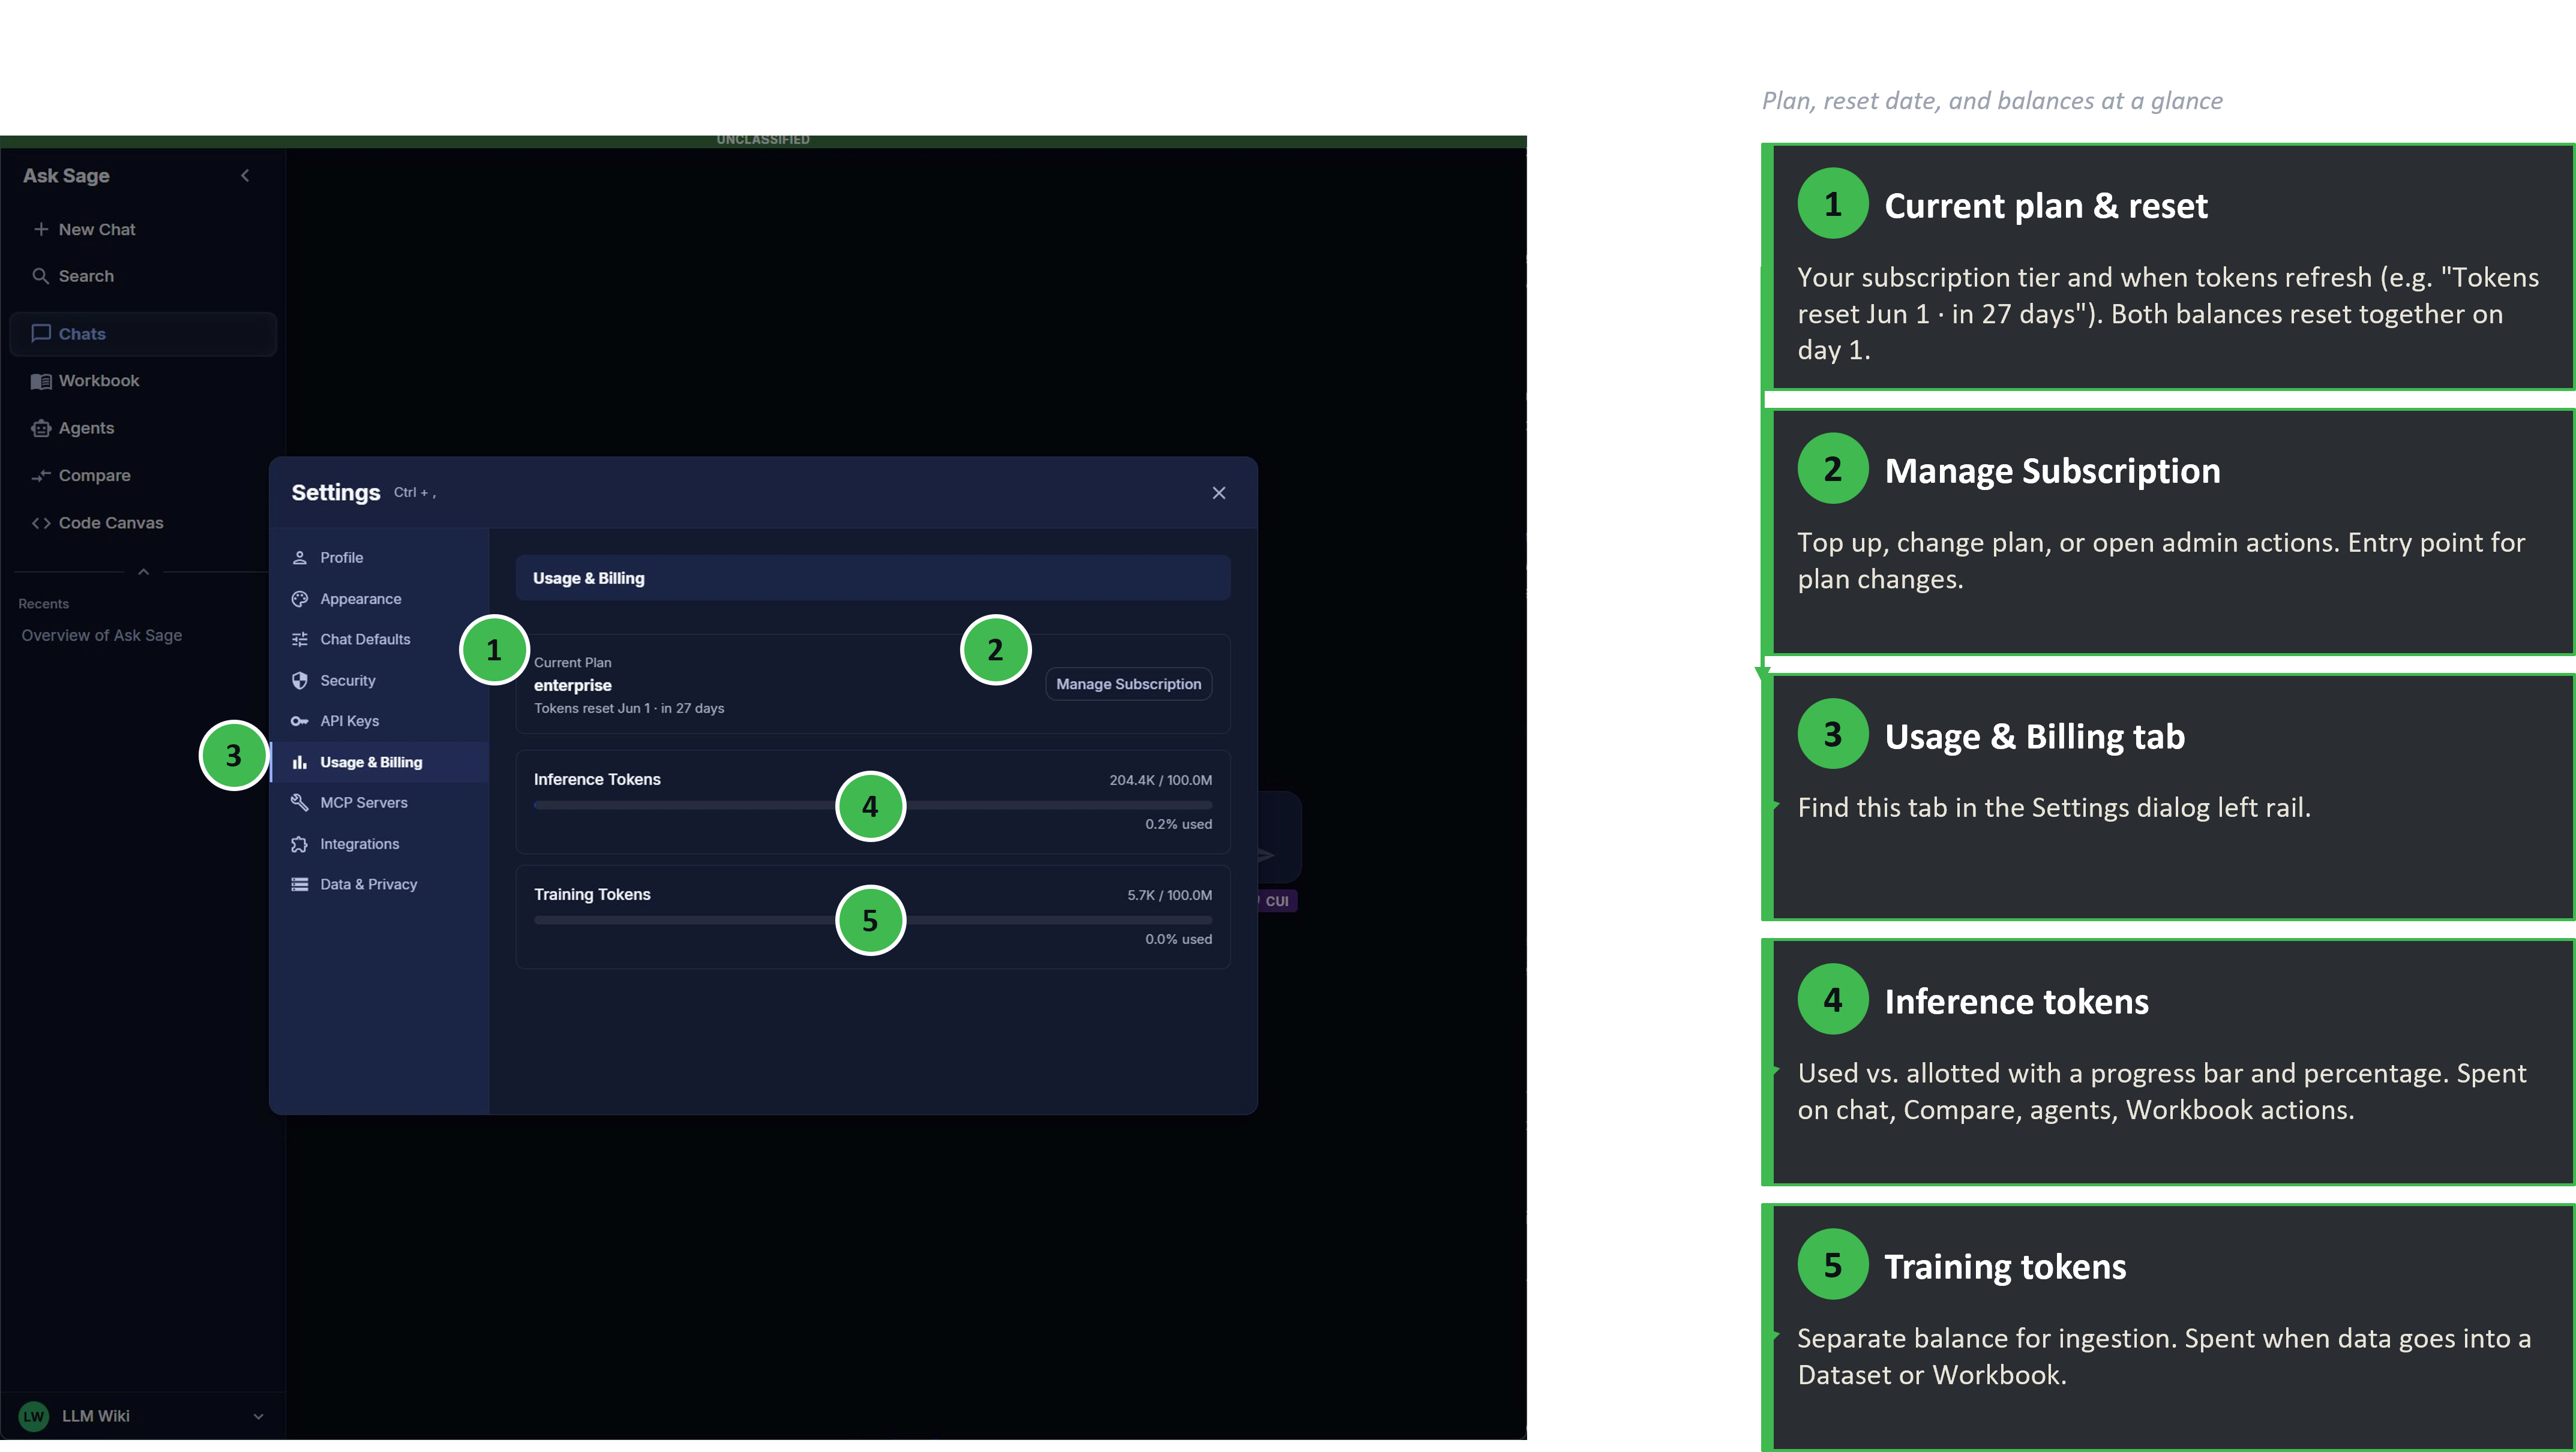Click the Manage Subscription button
This screenshot has height=1452, width=2576.
[1128, 684]
